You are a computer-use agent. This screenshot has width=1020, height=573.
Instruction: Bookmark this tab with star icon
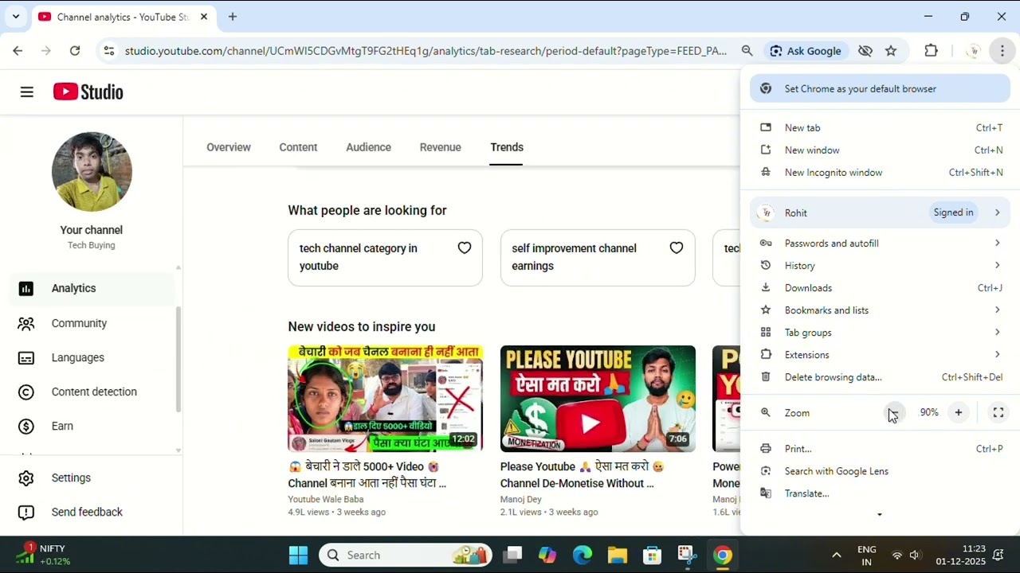click(891, 51)
